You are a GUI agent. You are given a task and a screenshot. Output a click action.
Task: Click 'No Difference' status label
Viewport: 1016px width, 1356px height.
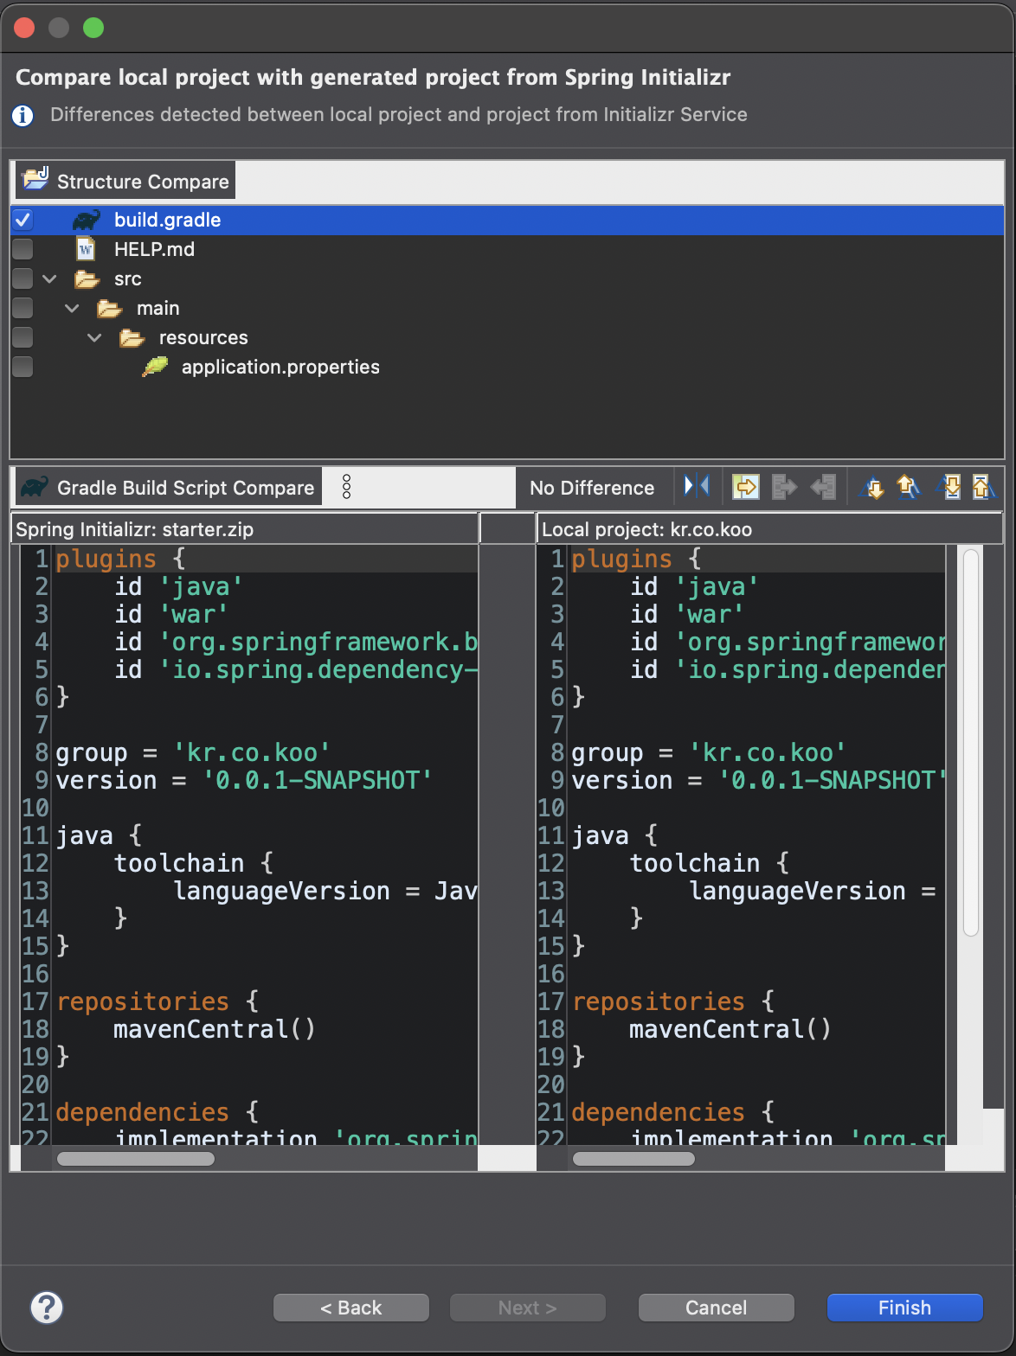point(592,488)
